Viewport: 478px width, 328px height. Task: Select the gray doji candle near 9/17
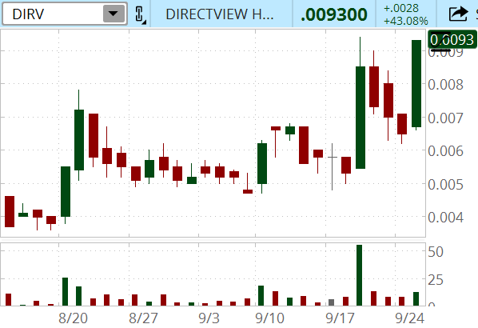(332, 166)
